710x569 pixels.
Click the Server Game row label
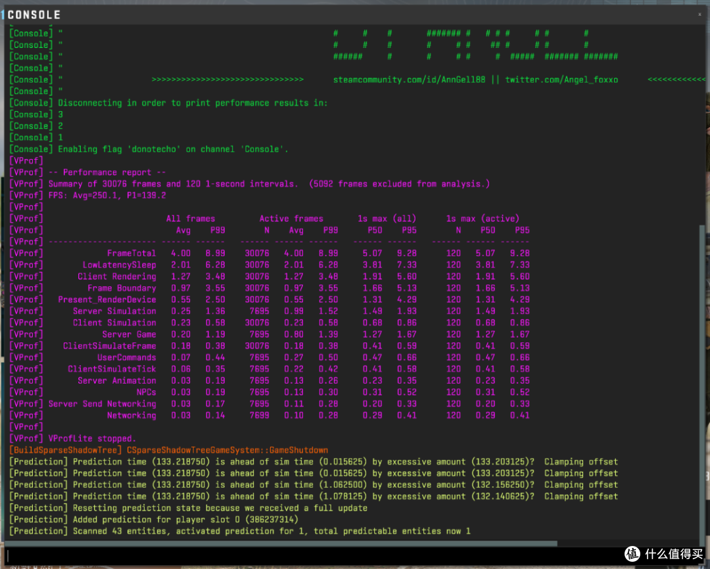coord(129,334)
